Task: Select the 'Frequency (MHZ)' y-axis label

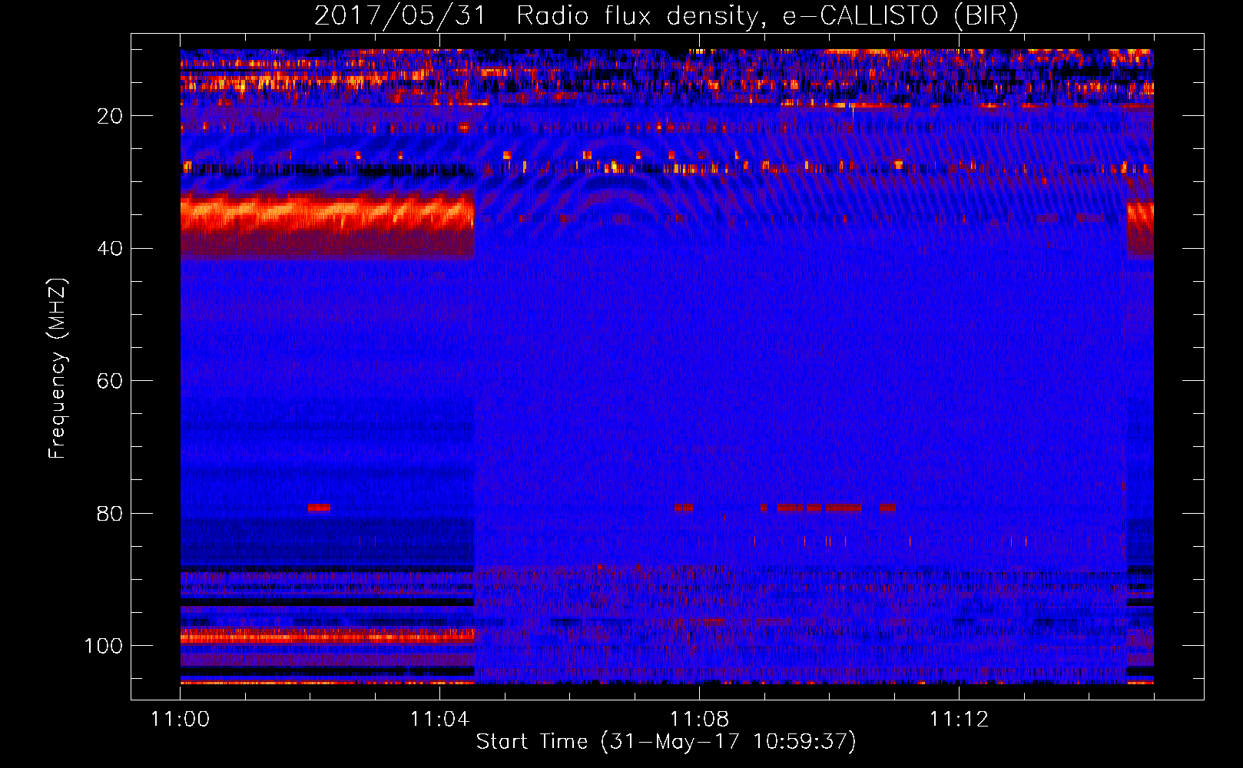Action: 58,369
